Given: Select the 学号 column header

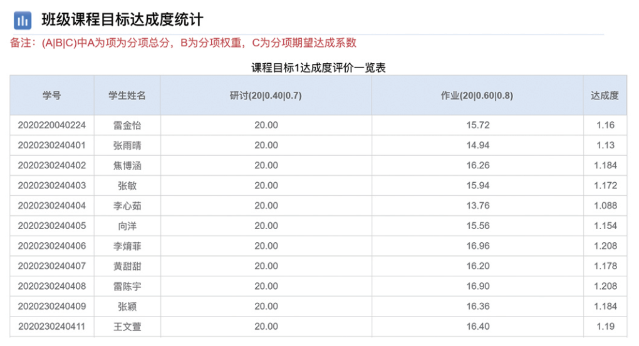Looking at the screenshot, I should (x=52, y=96).
